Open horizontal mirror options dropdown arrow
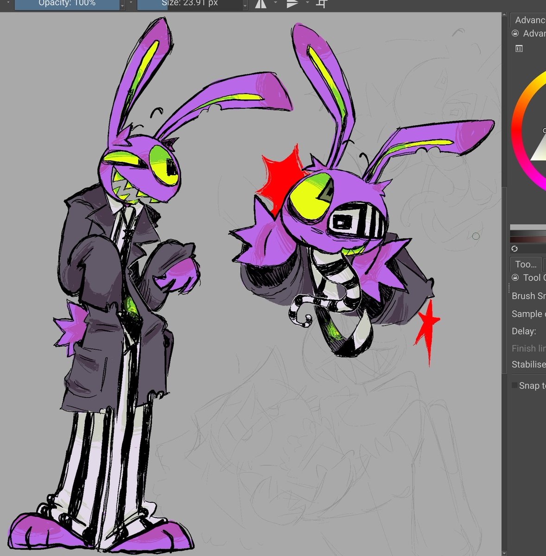 coord(275,3)
